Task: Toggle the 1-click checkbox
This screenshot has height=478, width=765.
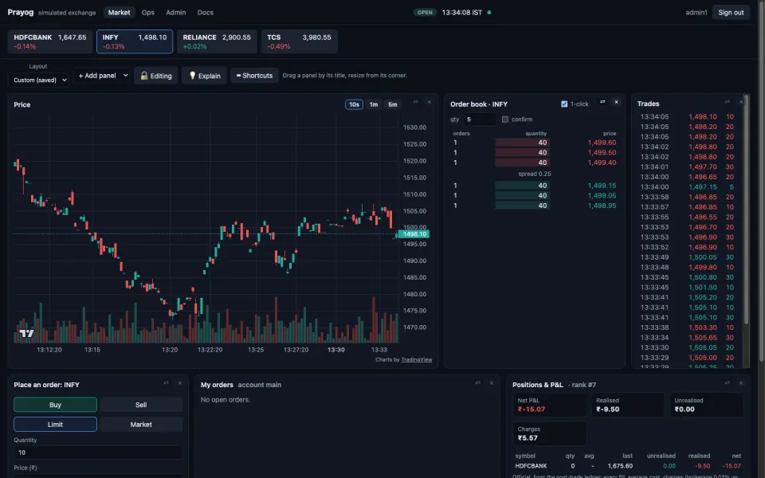Action: pos(564,104)
